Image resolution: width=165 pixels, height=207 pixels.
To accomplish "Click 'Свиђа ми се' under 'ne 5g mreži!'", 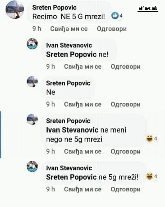I will coord(83,189).
